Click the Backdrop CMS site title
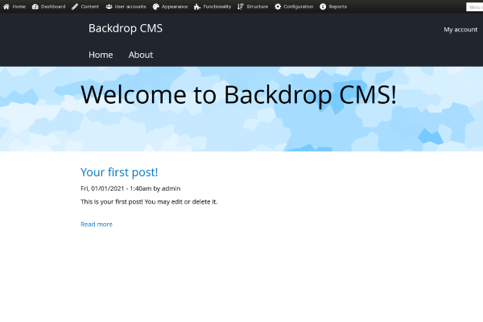This screenshot has width=483, height=322. click(126, 28)
